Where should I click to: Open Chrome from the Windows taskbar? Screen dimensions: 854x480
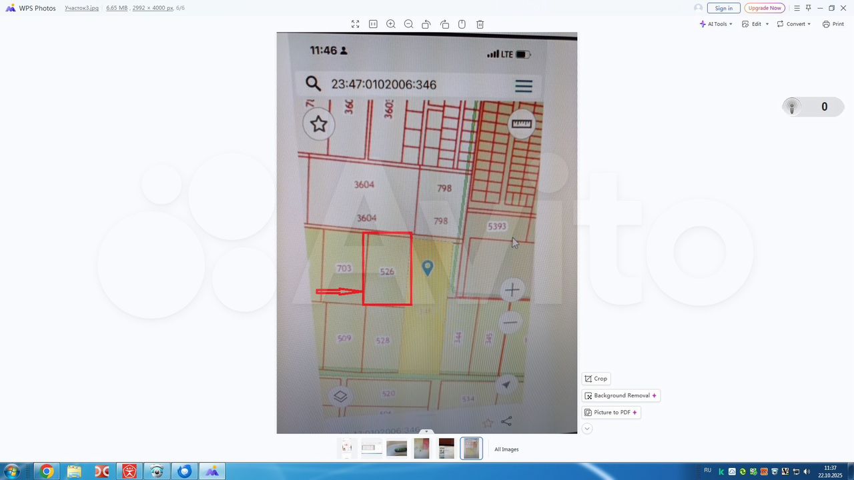tap(47, 471)
